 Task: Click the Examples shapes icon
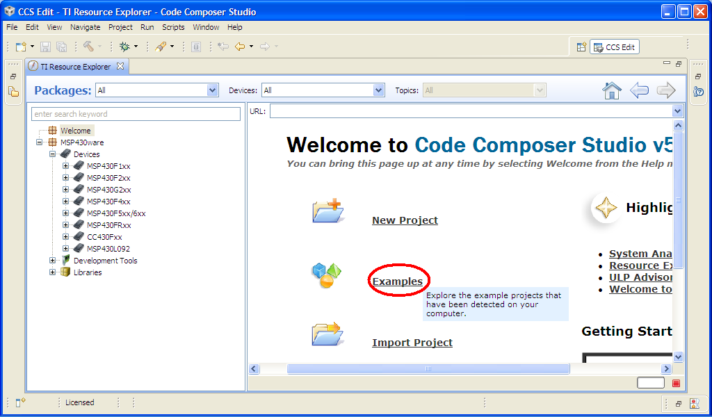327,275
